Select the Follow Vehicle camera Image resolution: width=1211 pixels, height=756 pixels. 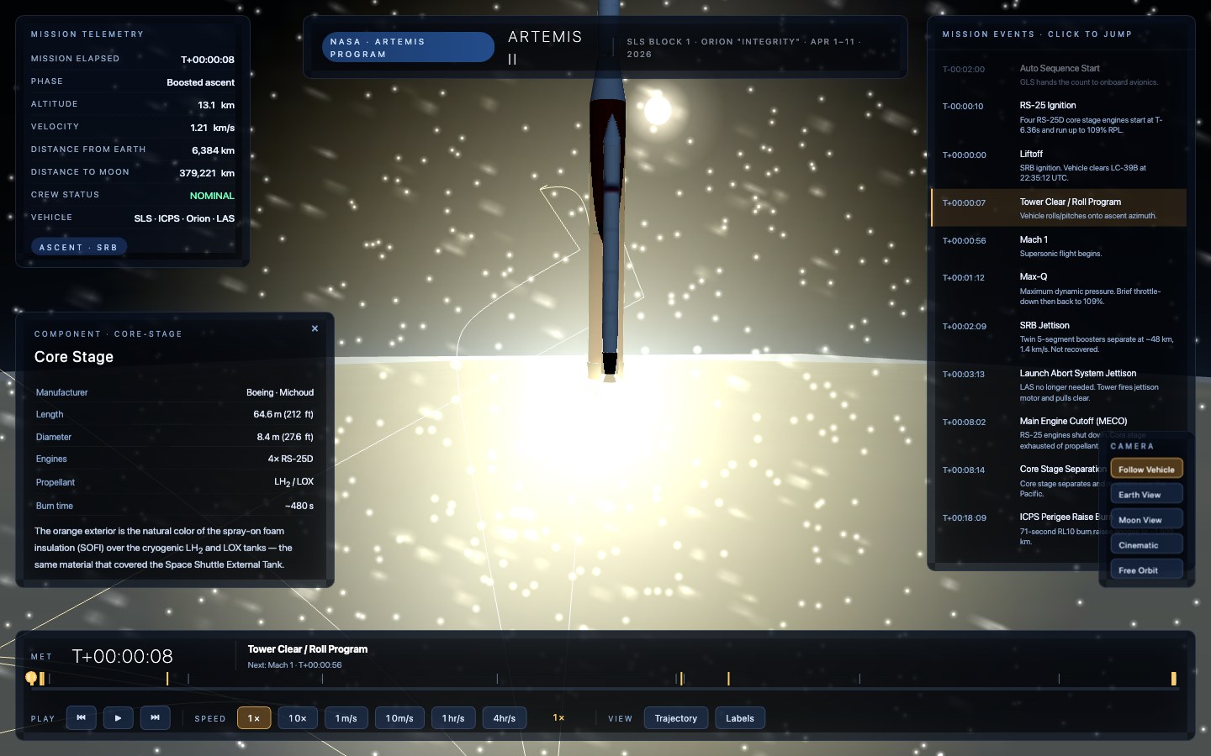(1147, 469)
